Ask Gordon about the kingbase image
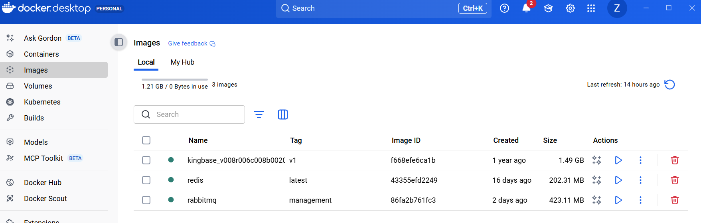 click(x=596, y=160)
